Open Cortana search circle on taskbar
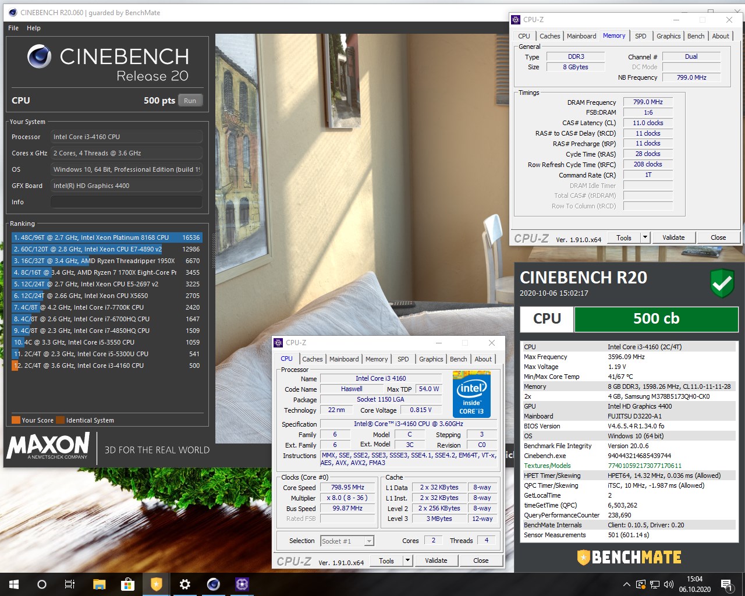This screenshot has width=745, height=596. 42,584
